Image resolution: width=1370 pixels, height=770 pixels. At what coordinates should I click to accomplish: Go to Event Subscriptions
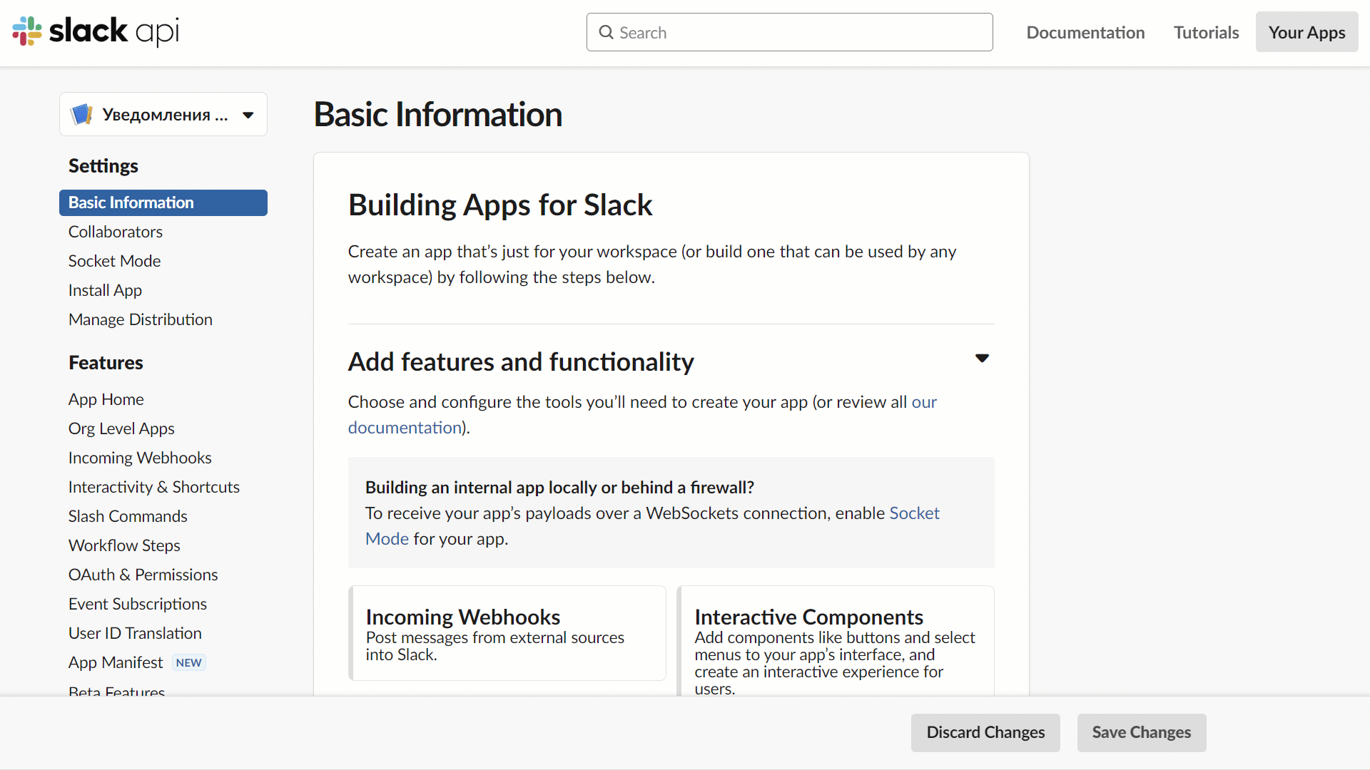pos(138,604)
